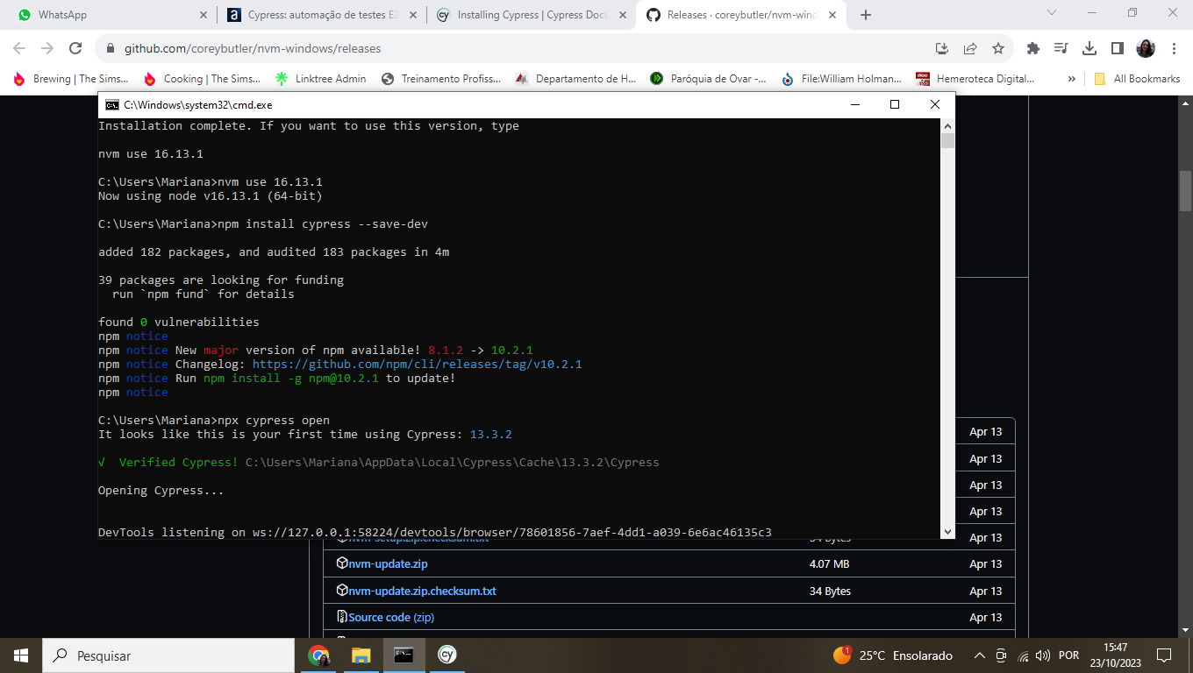Open the All Bookmarks folder

tap(1137, 79)
